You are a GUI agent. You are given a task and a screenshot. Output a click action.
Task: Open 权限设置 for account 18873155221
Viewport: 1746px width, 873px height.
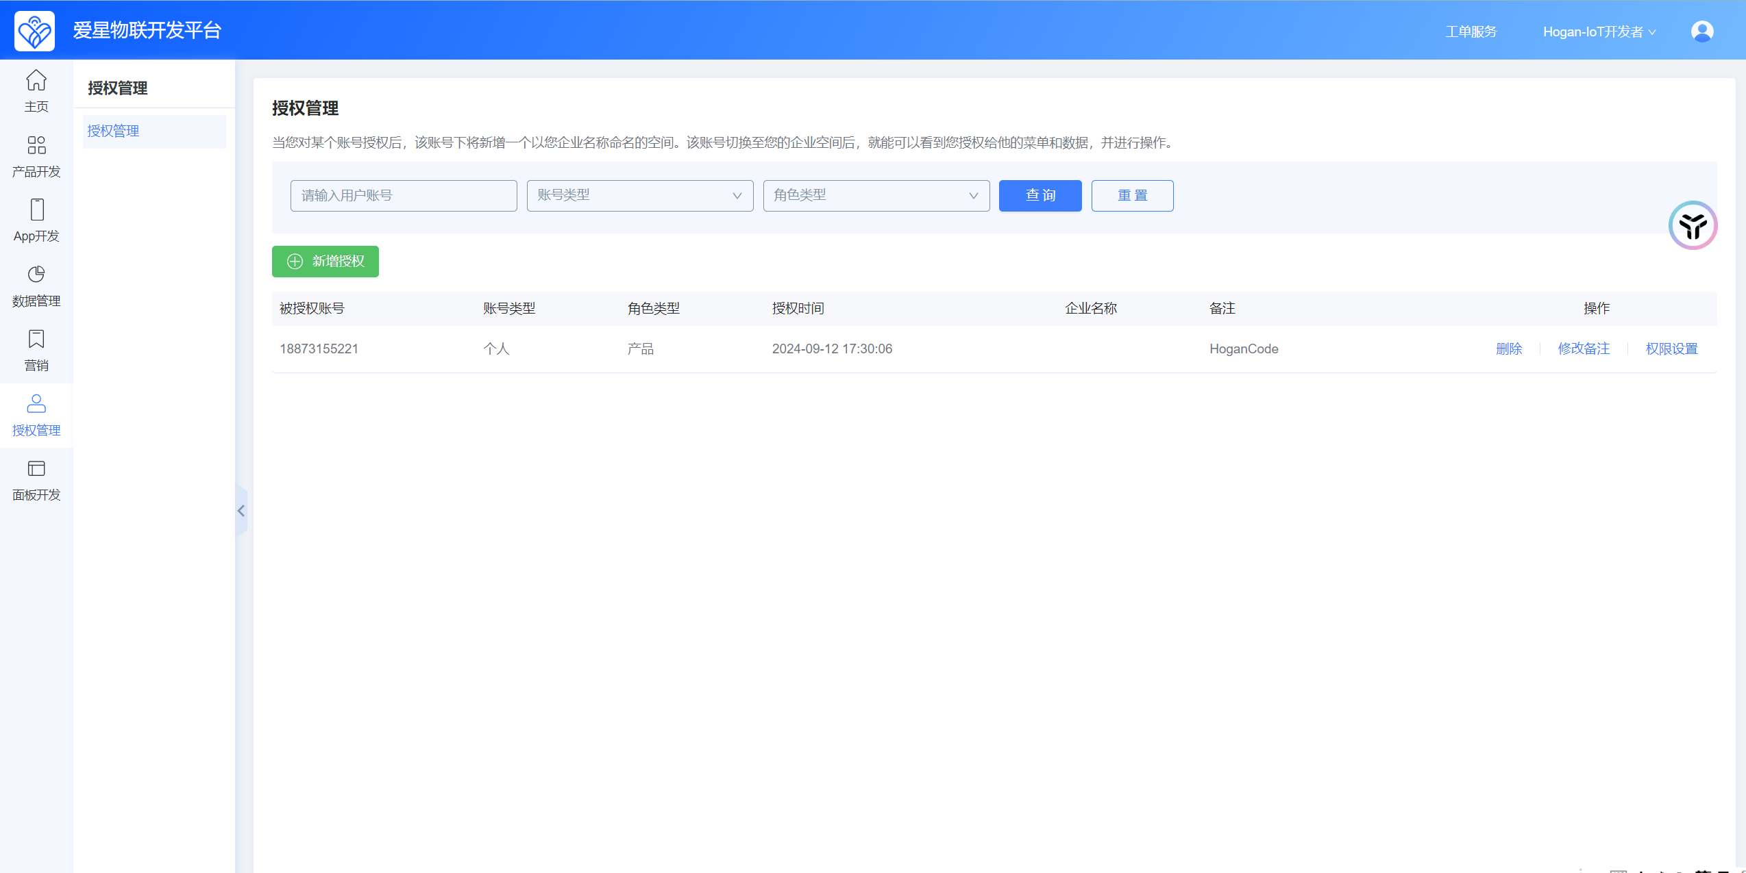point(1672,349)
